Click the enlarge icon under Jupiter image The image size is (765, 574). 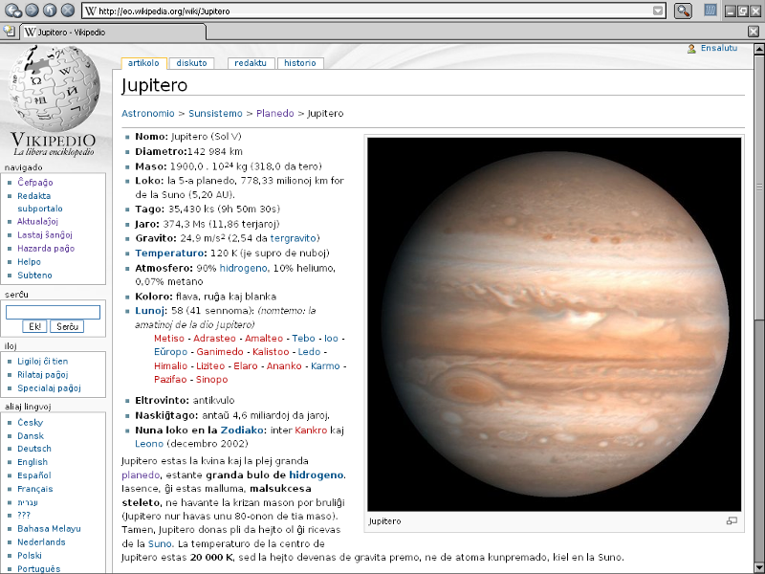click(x=732, y=521)
